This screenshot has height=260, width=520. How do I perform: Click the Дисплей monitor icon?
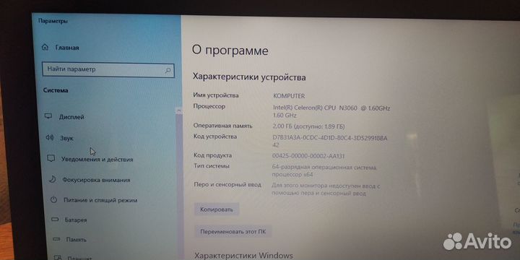click(48, 116)
